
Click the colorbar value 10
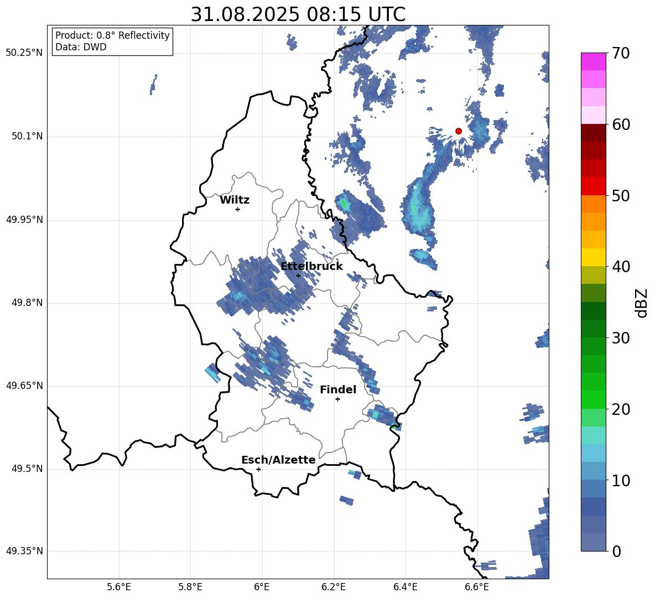(621, 480)
